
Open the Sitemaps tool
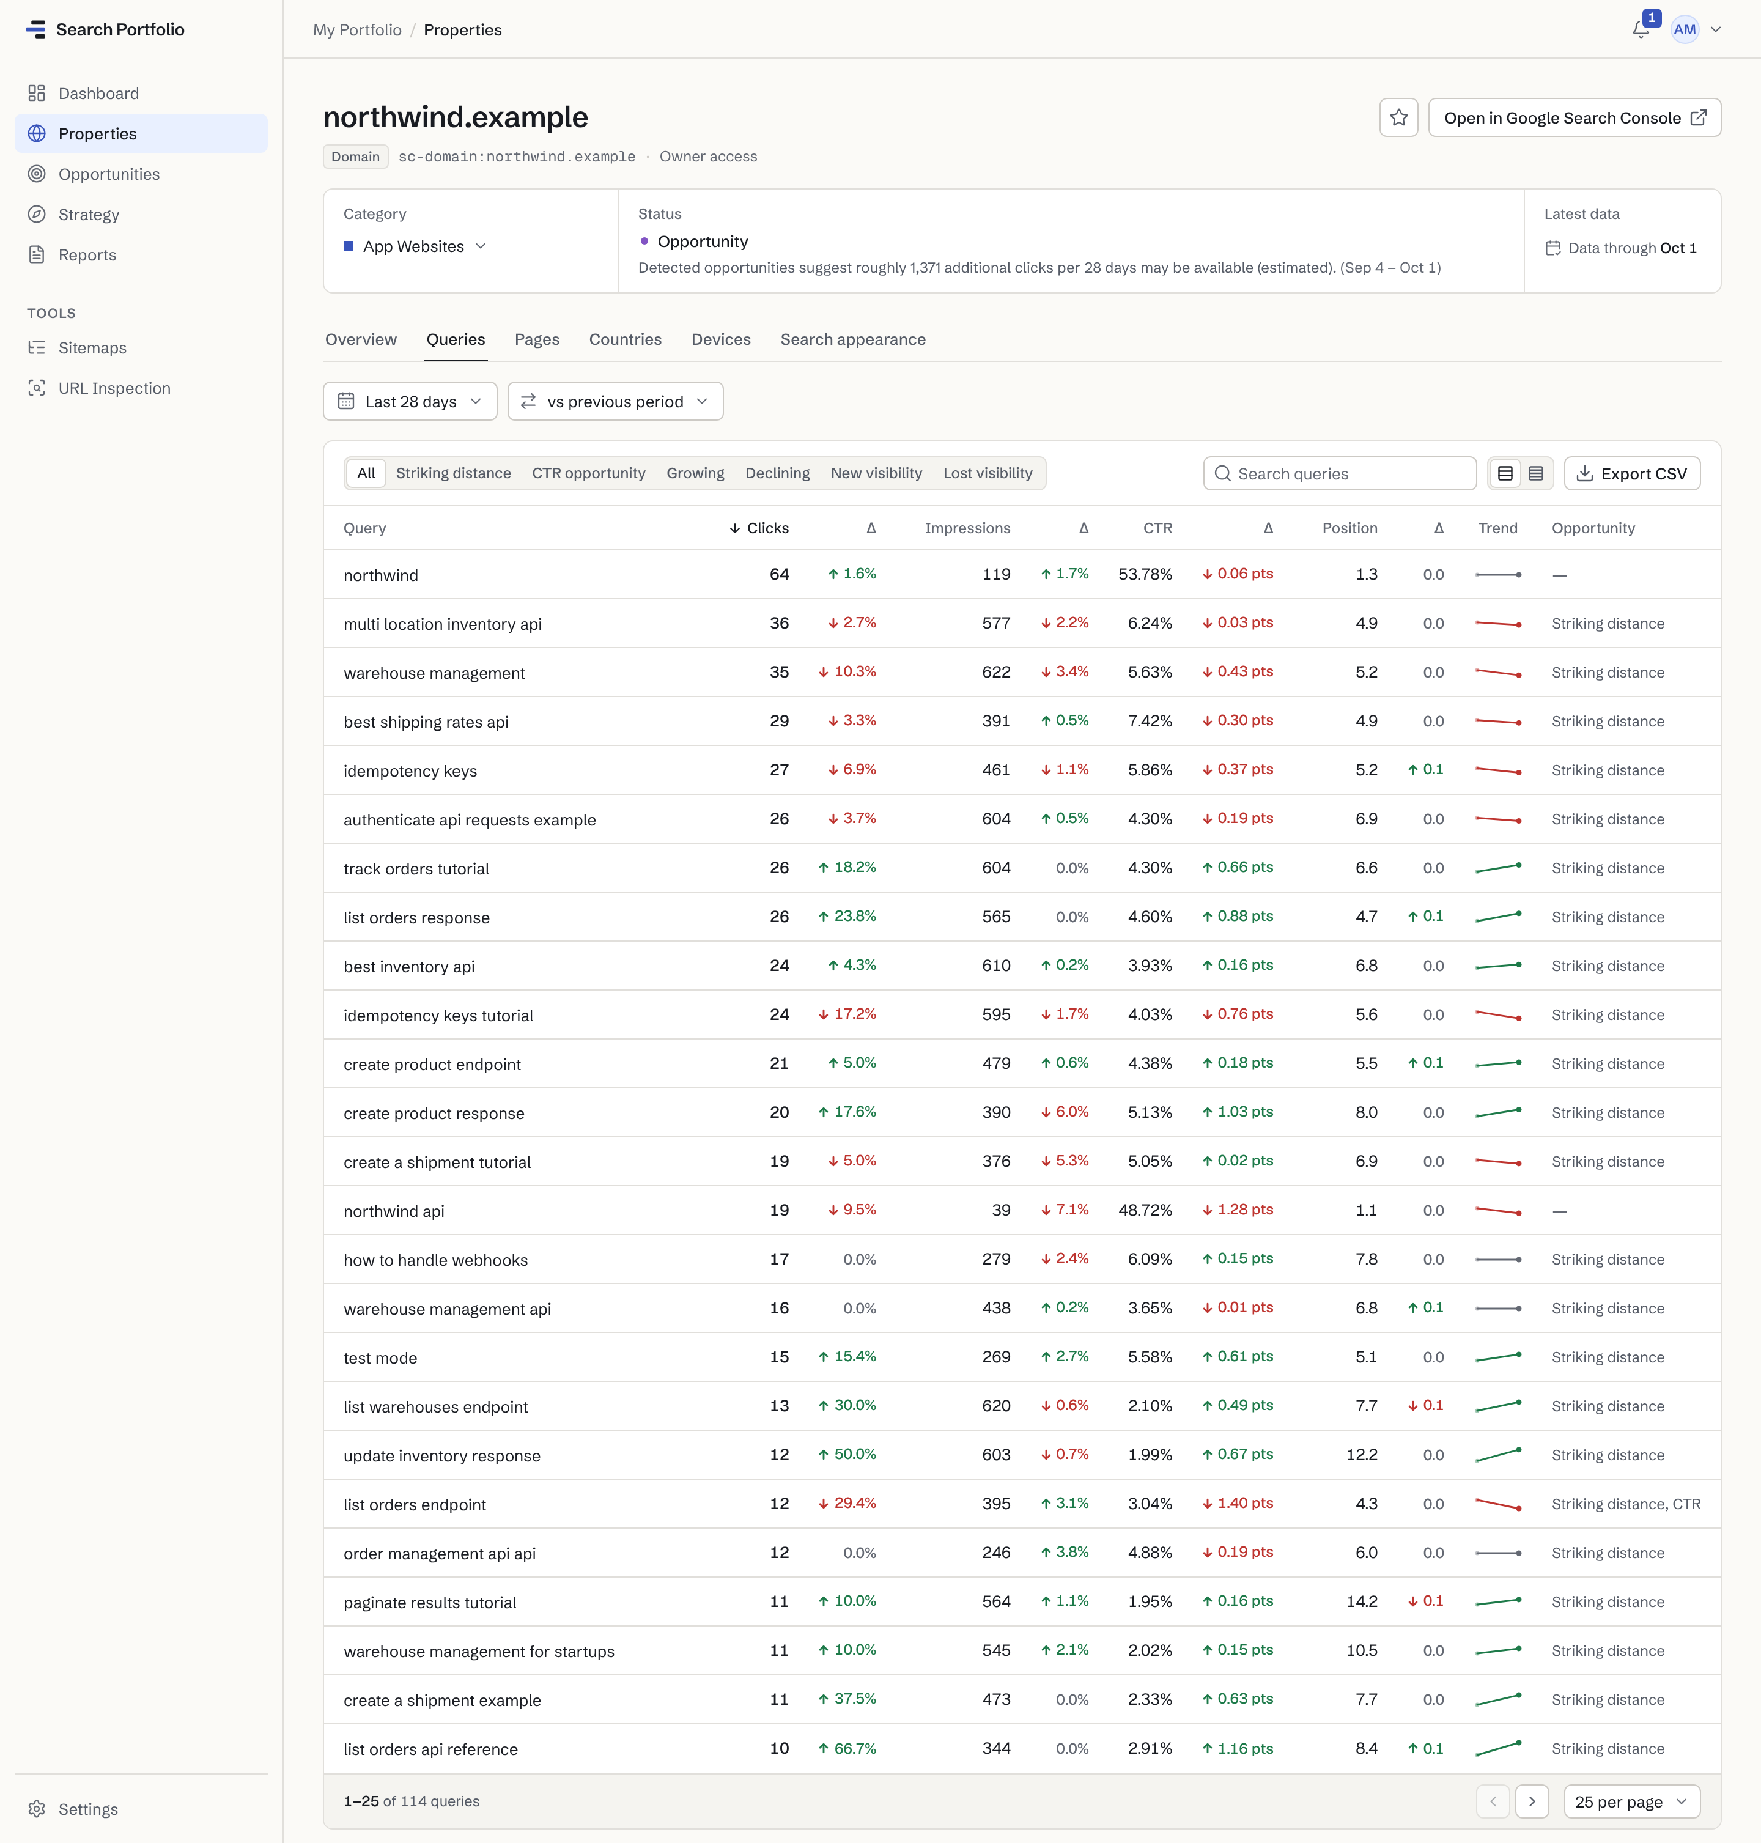pyautogui.click(x=141, y=347)
